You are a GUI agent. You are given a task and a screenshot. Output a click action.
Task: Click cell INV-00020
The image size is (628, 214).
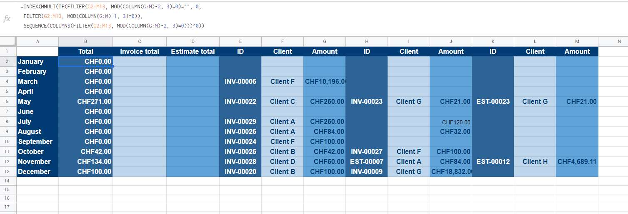pyautogui.click(x=240, y=171)
